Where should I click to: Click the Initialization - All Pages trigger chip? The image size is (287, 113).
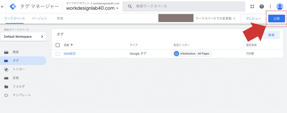coord(193,54)
